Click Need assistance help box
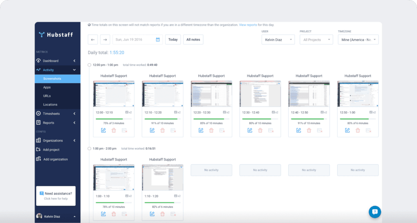 56,196
